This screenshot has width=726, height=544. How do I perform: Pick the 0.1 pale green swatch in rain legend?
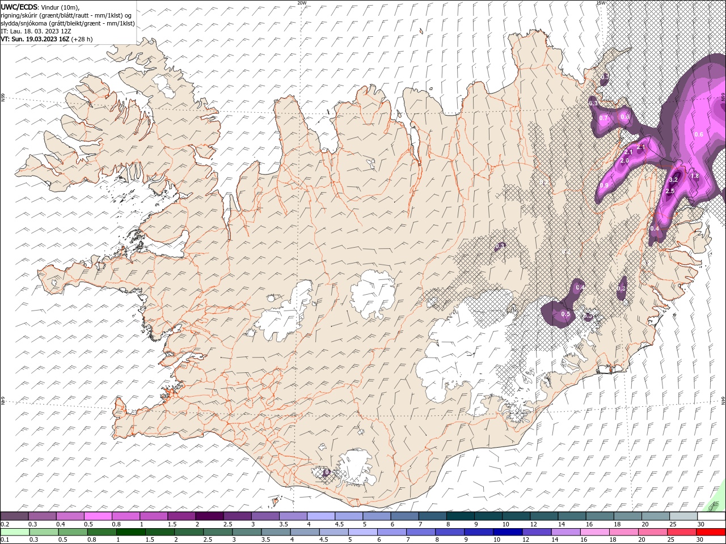point(15,532)
